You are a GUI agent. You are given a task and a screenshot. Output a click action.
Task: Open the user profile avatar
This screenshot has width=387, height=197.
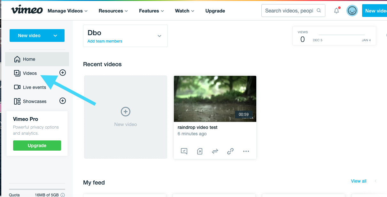click(352, 11)
